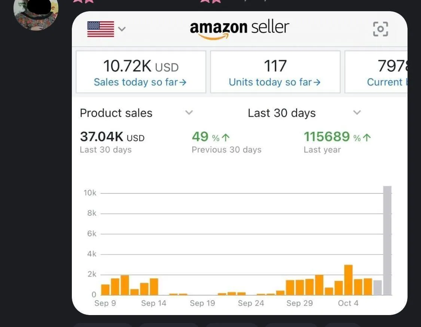Click the profile avatar picture
This screenshot has height=327, width=421.
pyautogui.click(x=36, y=13)
